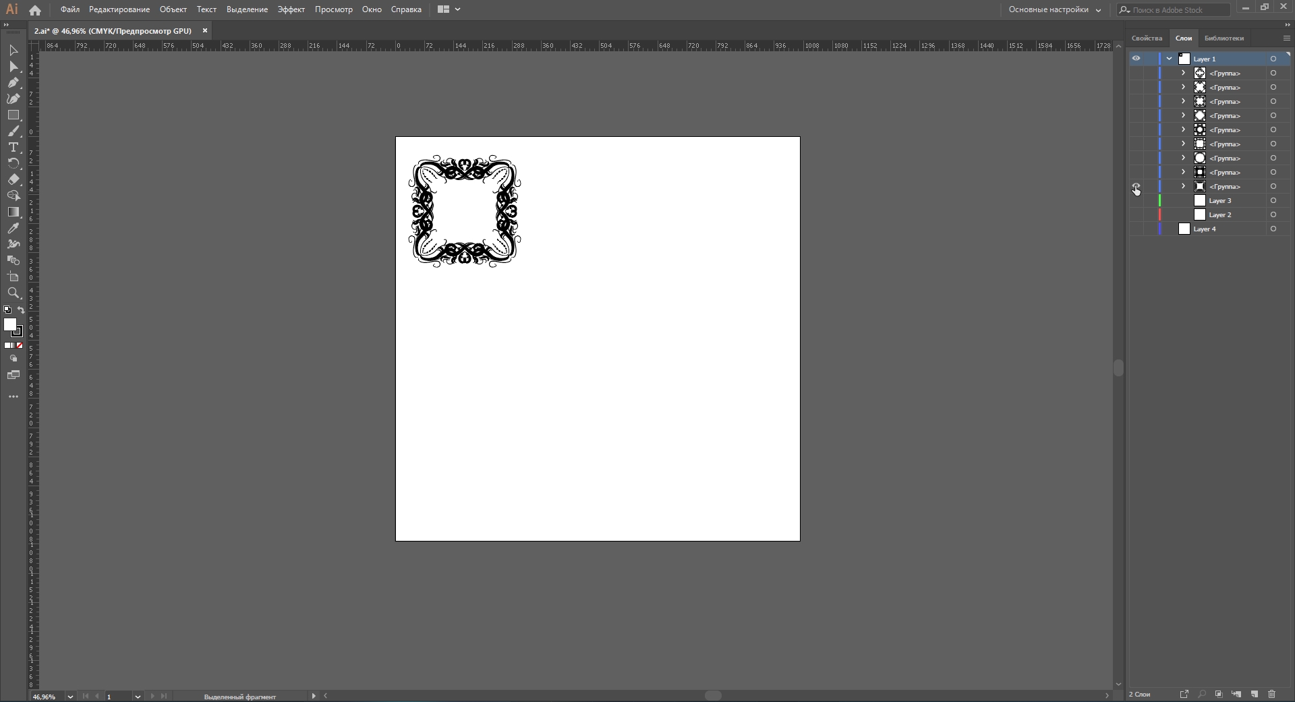Select the Direct Selection tool

pos(13,67)
